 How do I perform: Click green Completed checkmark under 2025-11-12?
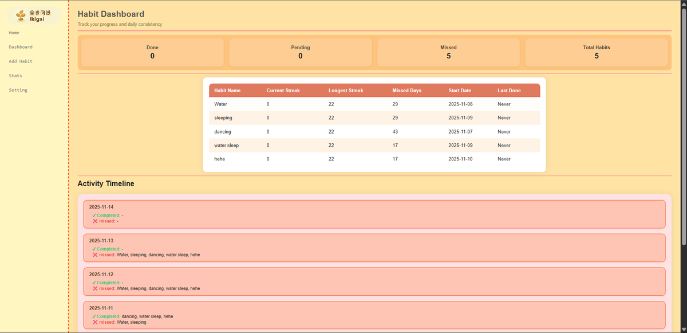[94, 283]
